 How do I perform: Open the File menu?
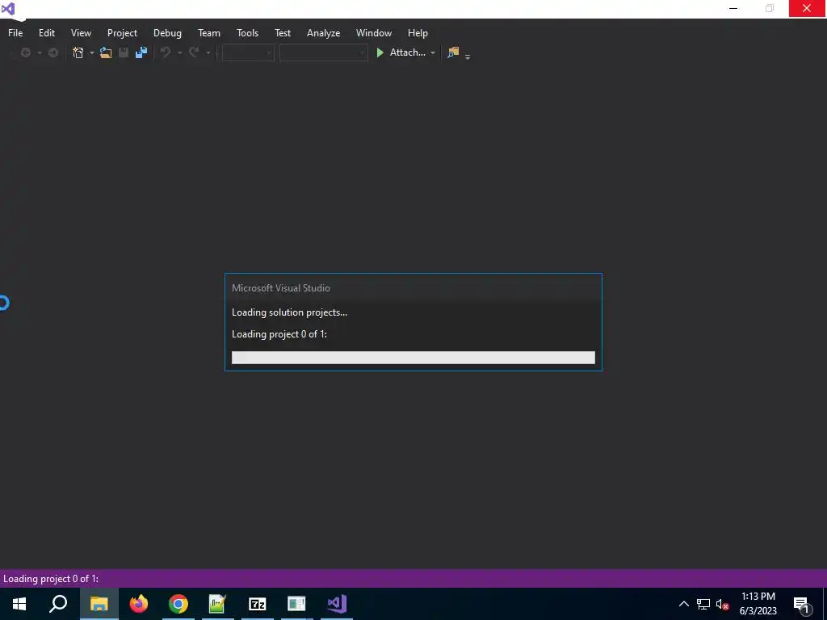15,32
